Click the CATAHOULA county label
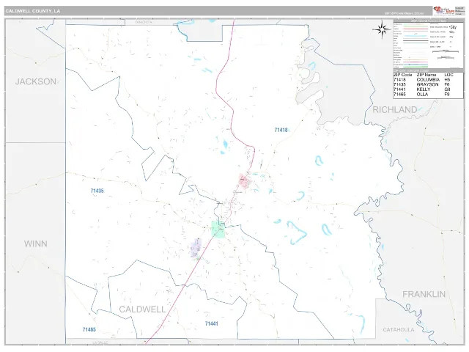The image size is (469, 352). [399, 329]
